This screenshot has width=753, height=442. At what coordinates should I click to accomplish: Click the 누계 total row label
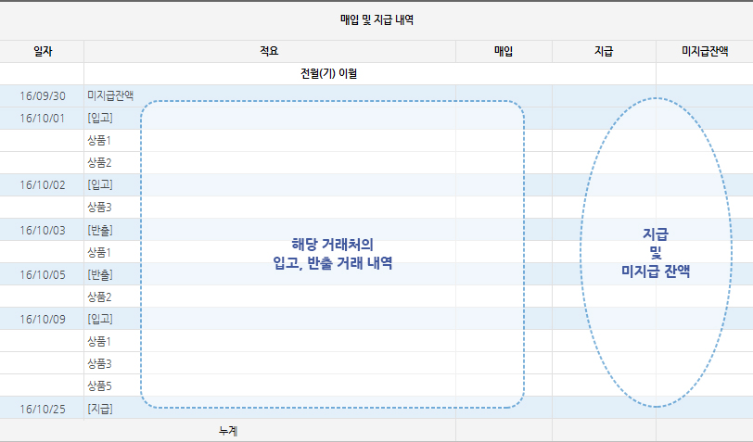(x=228, y=431)
